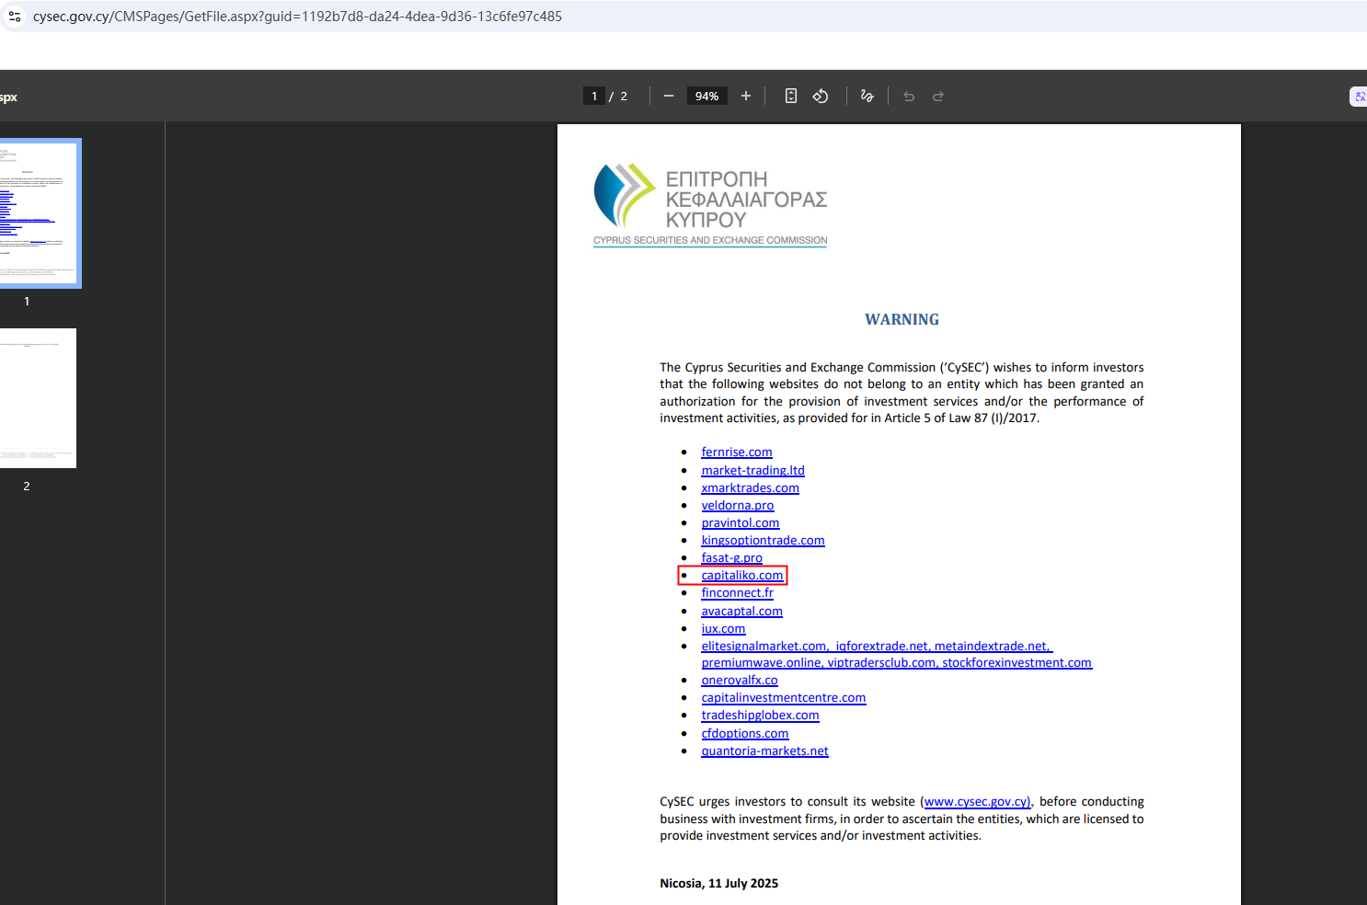The width and height of the screenshot is (1367, 905).
Task: Open the capitaliko.com link
Action: coord(741,576)
